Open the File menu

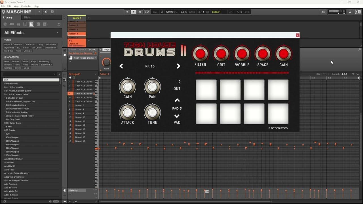click(3, 6)
